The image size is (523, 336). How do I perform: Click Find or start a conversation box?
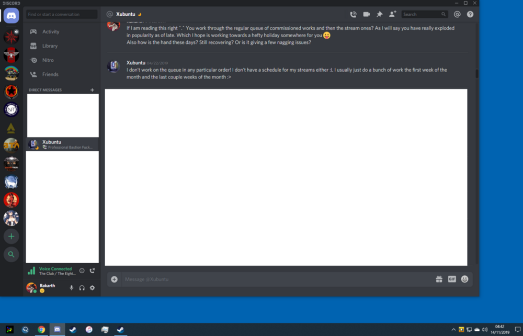tap(62, 14)
